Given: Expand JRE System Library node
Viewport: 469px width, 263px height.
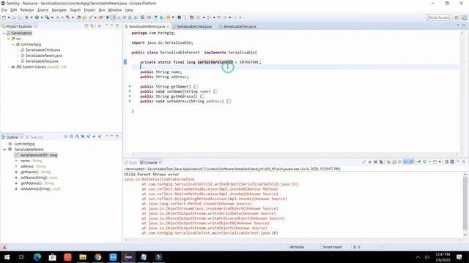Looking at the screenshot, I should point(8,66).
